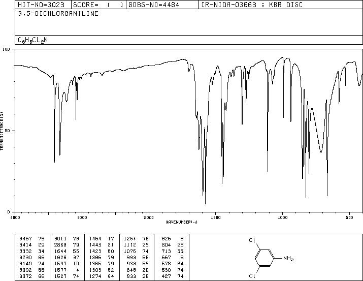The height and width of the screenshot is (281, 363).
Task: Select the SDBS-NO=4484 header text
Action: [154, 5]
